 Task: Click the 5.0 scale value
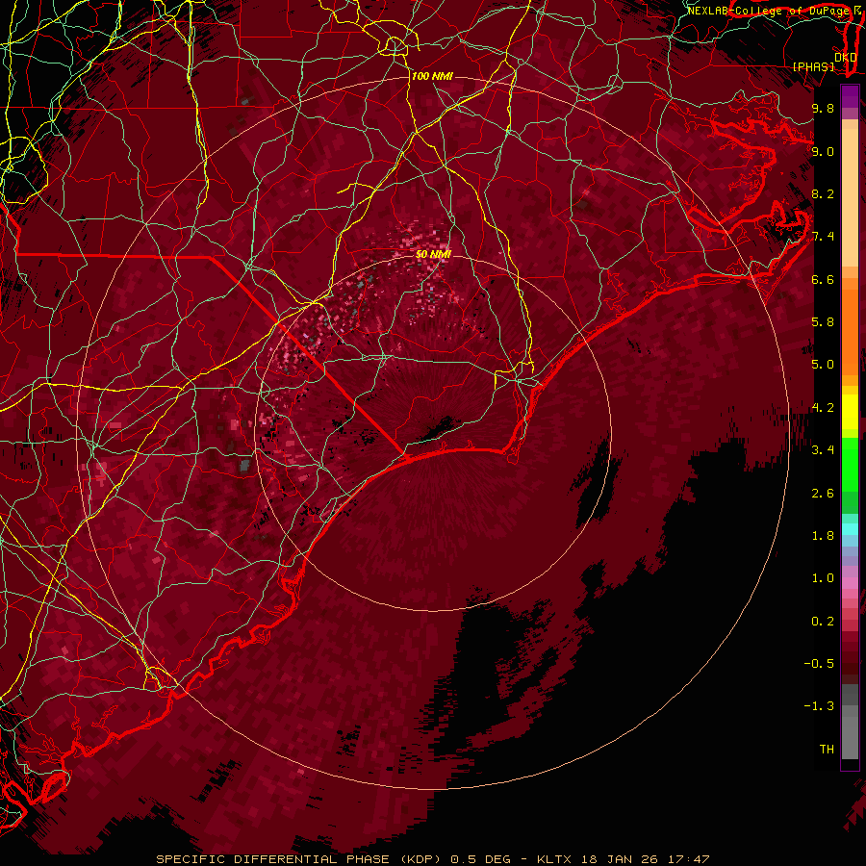click(x=823, y=365)
